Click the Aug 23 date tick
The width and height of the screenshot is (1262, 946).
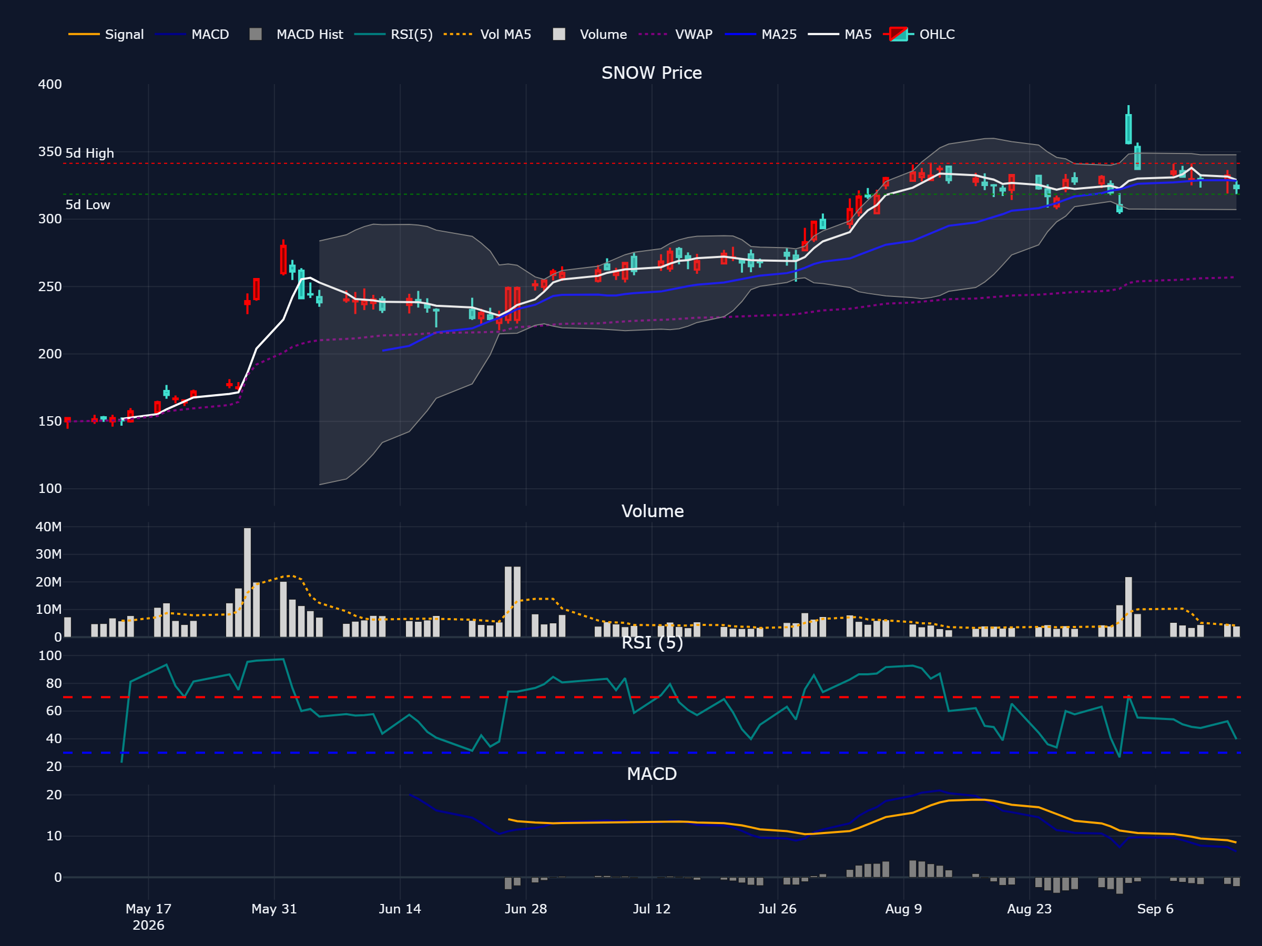(1029, 909)
